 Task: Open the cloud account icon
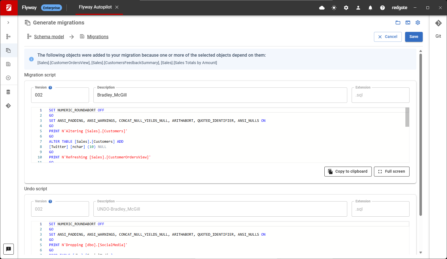coord(322,8)
